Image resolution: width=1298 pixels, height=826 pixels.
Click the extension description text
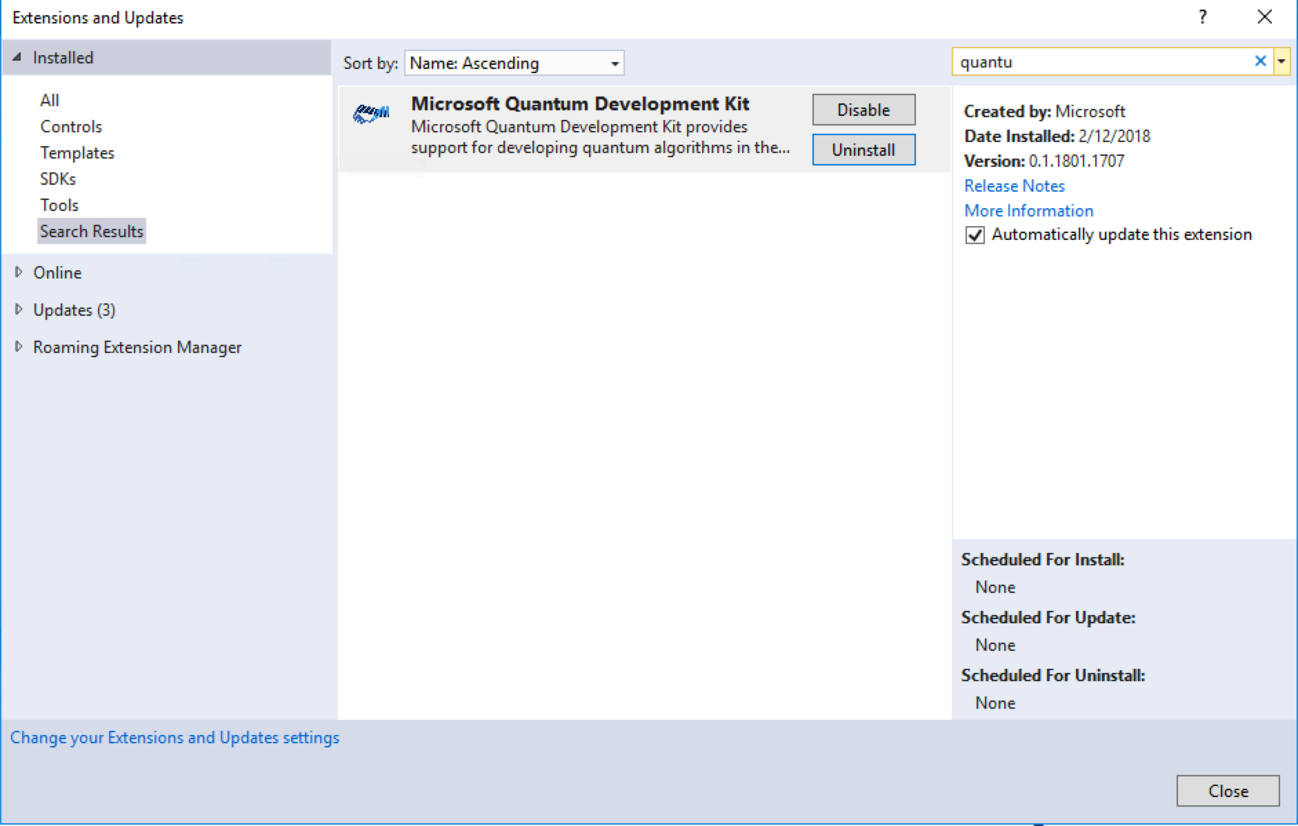click(x=600, y=137)
